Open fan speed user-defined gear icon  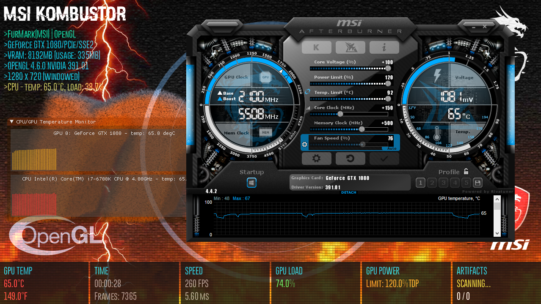click(x=304, y=144)
